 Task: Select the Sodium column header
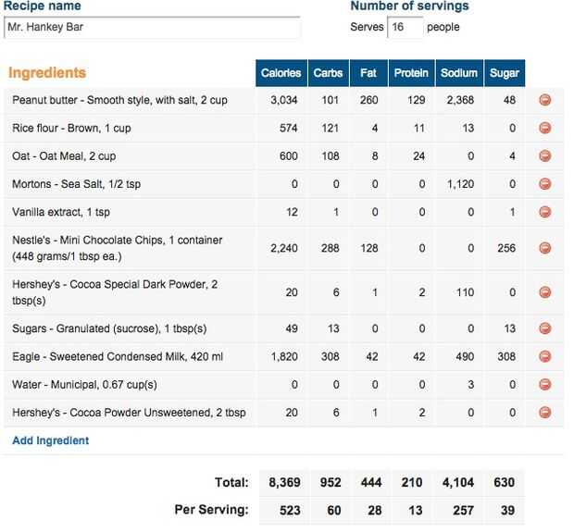[459, 73]
